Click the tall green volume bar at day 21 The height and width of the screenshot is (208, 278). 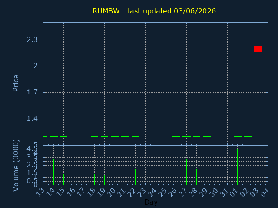(125, 167)
